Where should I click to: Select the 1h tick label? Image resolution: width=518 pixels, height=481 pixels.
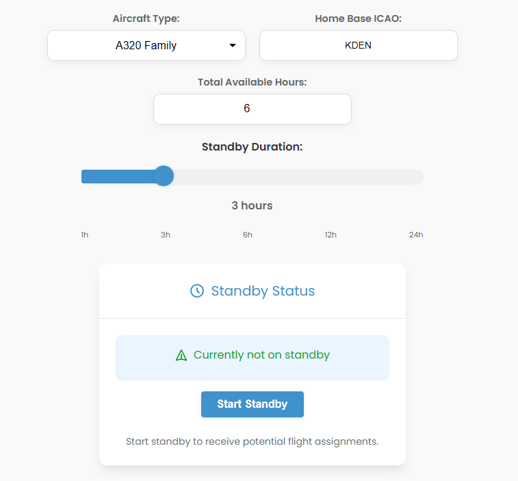click(x=85, y=235)
